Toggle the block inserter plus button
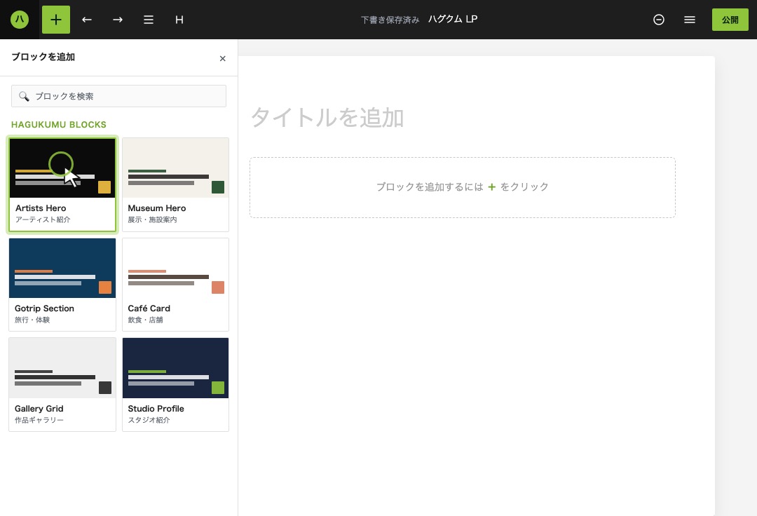Image resolution: width=757 pixels, height=516 pixels. (56, 20)
